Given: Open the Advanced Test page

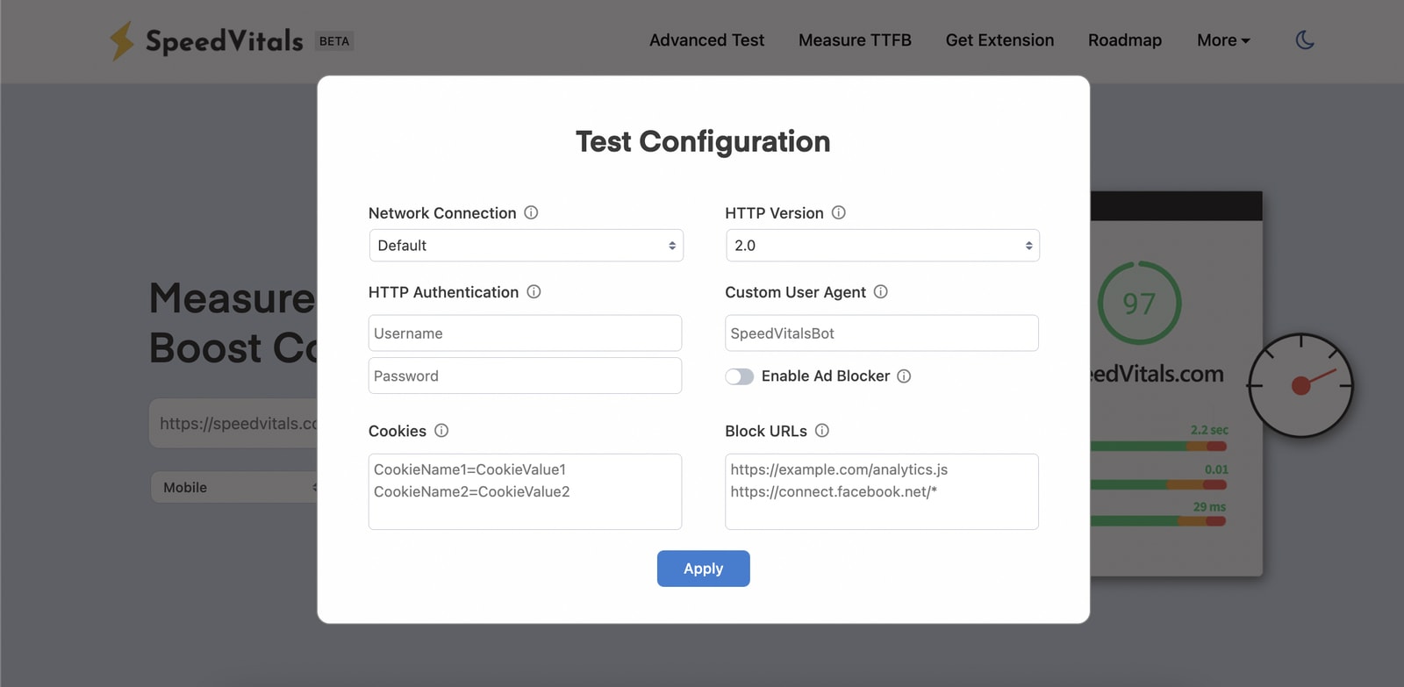Looking at the screenshot, I should [706, 40].
